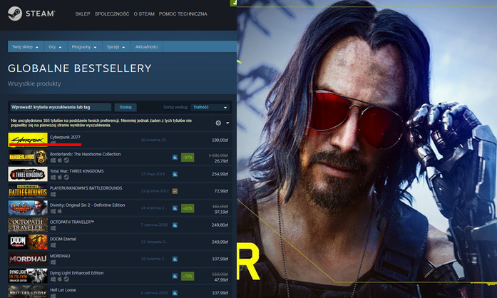This screenshot has width=497, height=298.
Task: Click the DOOM Eternal thumbnail
Action: (x=28, y=242)
